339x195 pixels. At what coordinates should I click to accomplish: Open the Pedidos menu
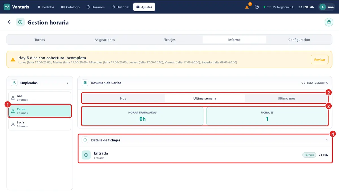[46, 7]
